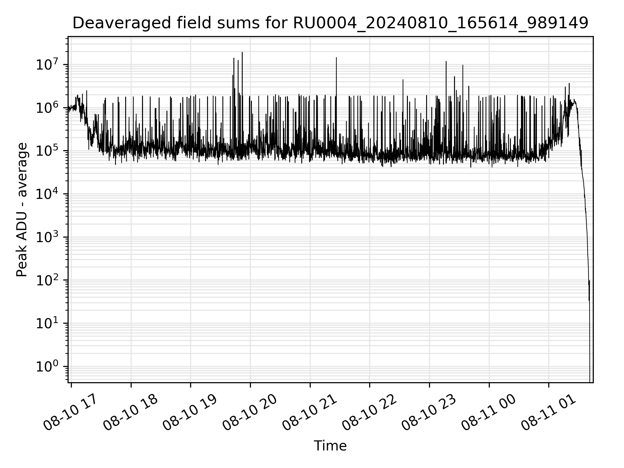This screenshot has width=624, height=468.
Task: Click the x tick label '08-10 19'
Action: pyautogui.click(x=190, y=413)
